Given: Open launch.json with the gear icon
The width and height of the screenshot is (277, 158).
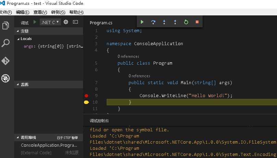Looking at the screenshot, I should click(66, 22).
